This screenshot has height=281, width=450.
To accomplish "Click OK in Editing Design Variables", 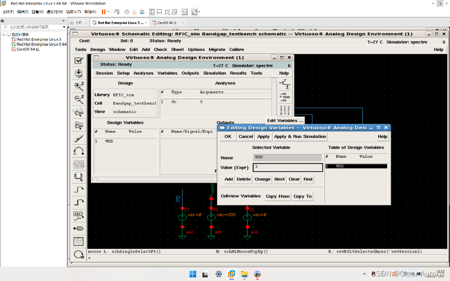I will pos(228,137).
